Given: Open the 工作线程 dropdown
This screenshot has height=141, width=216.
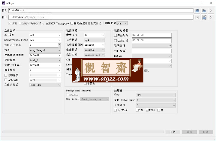Looking at the screenshot, I should 156,105.
